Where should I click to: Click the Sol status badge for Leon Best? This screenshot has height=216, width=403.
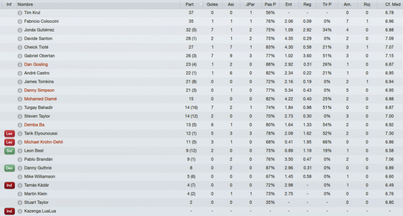click(x=9, y=151)
